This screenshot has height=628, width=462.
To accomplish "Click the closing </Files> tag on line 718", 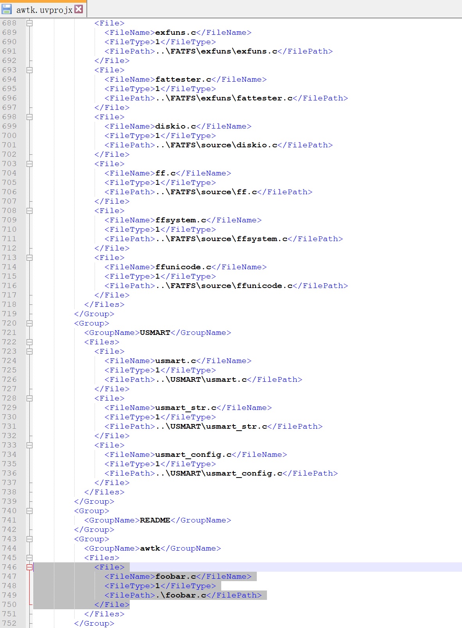I will 104,304.
